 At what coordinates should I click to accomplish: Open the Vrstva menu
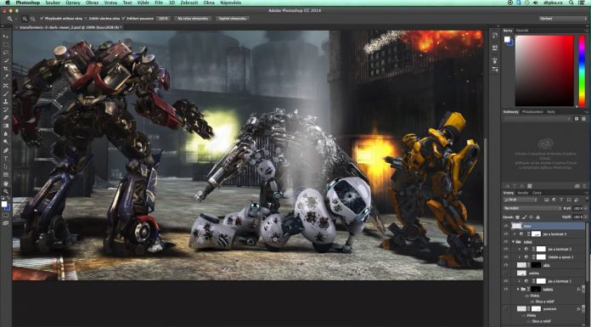tap(110, 3)
